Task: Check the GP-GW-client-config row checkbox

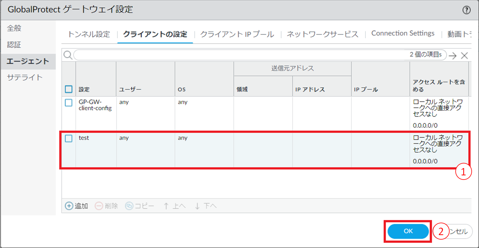Action: coord(69,103)
